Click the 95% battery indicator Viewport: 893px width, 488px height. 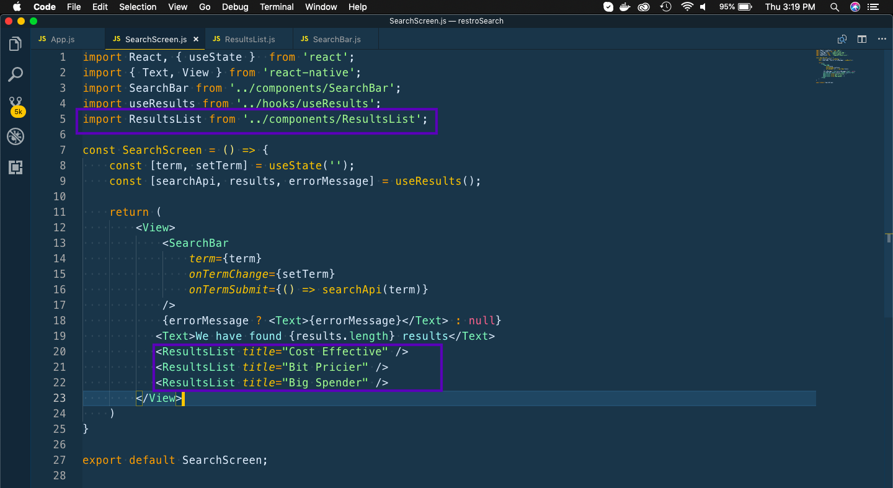point(734,7)
